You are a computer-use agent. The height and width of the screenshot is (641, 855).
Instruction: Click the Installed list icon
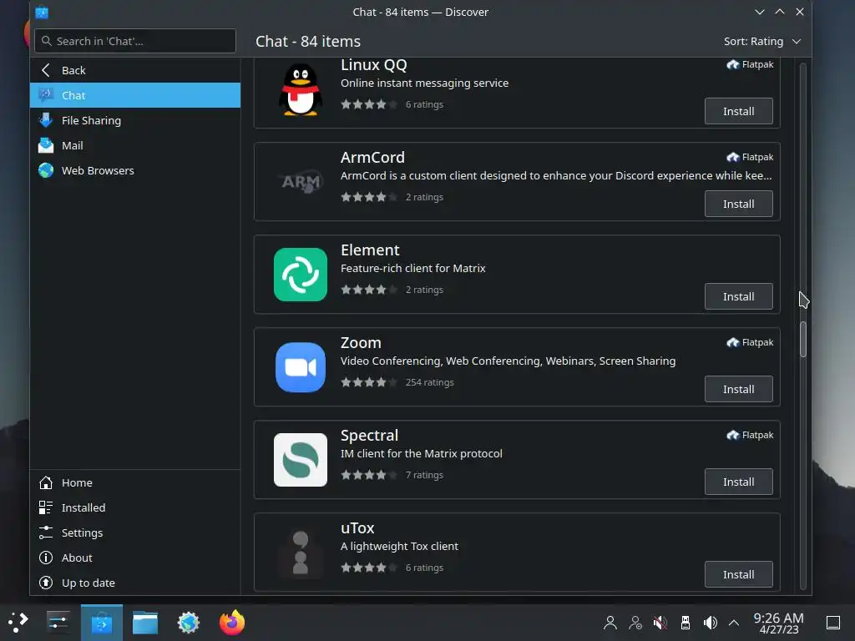46,507
